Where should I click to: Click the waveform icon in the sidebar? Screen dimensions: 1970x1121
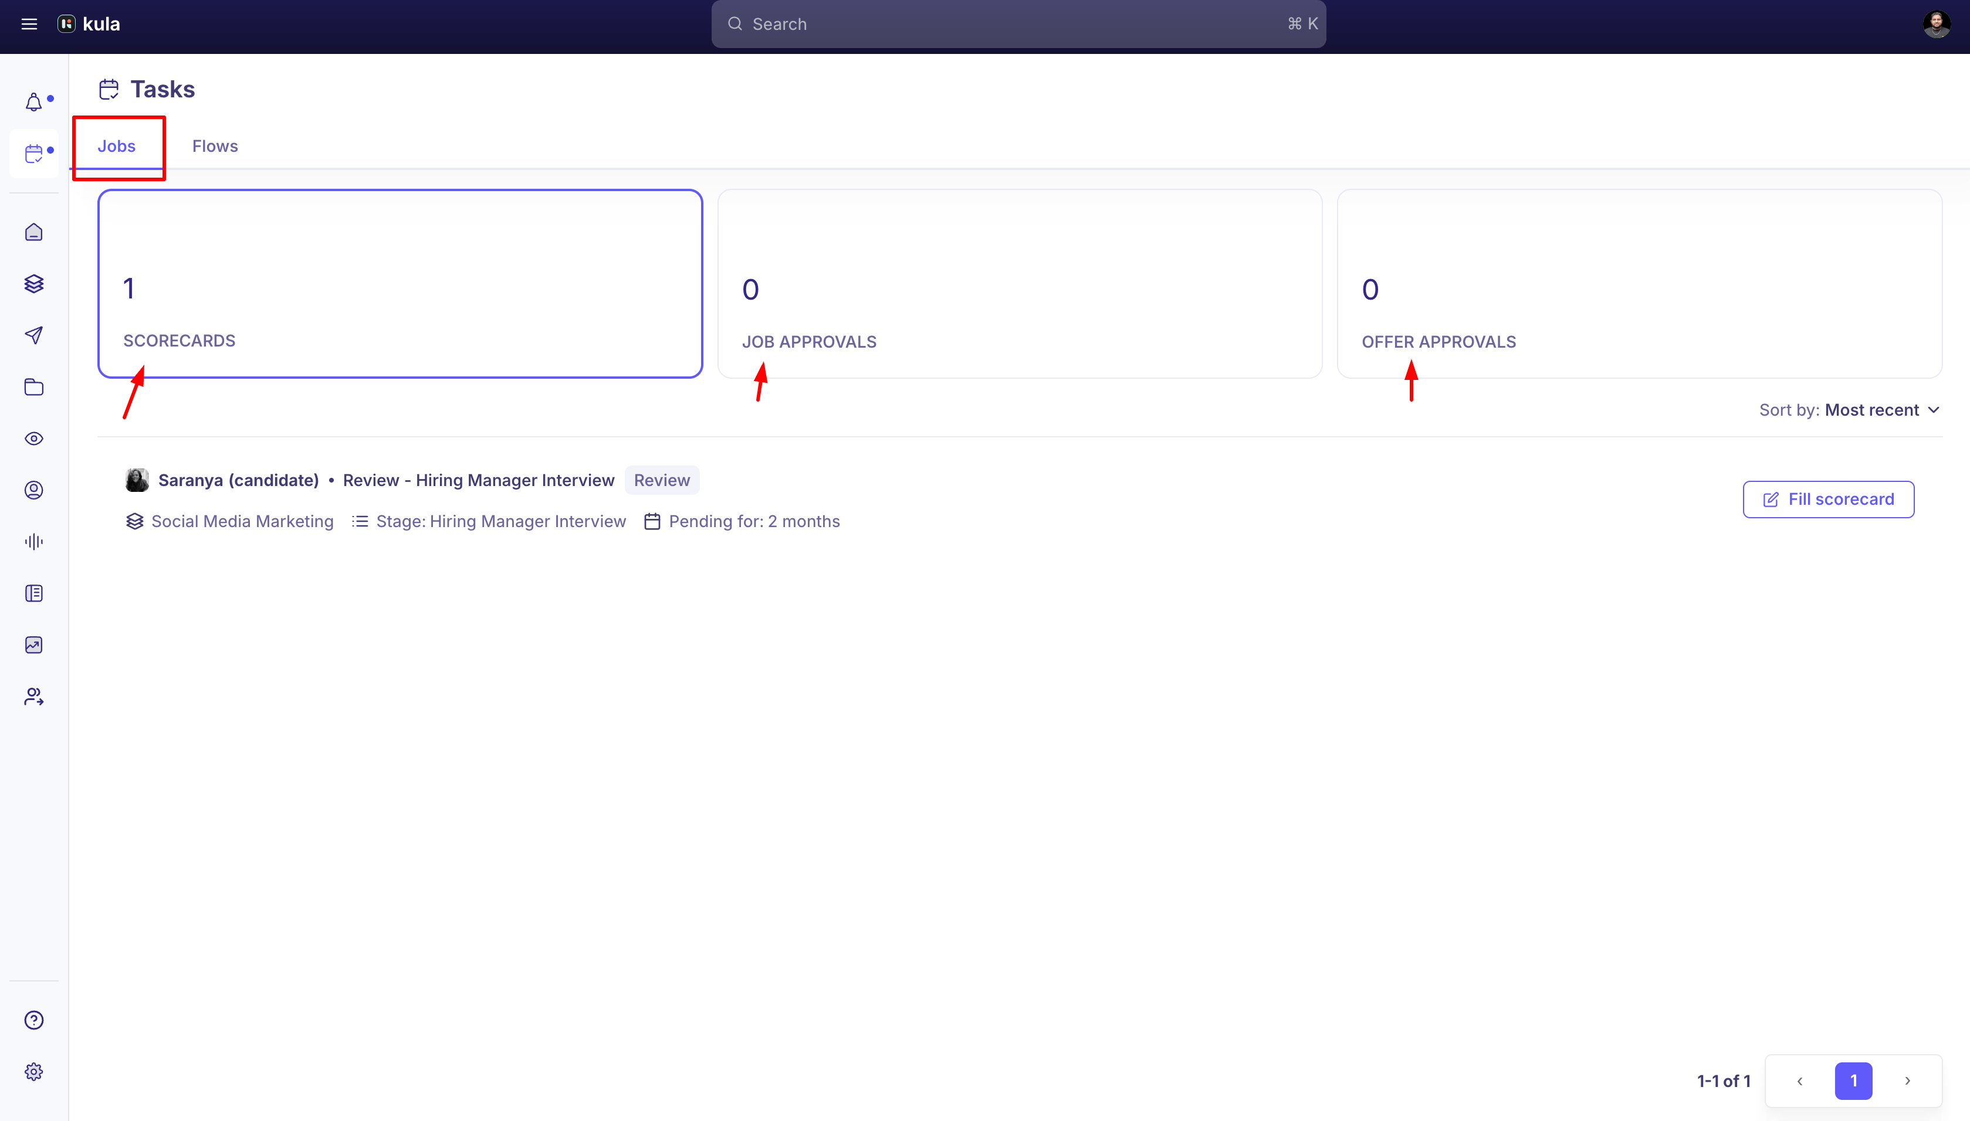33,541
